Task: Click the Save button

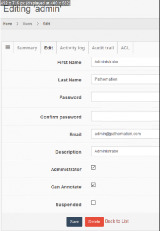Action: click(x=74, y=221)
